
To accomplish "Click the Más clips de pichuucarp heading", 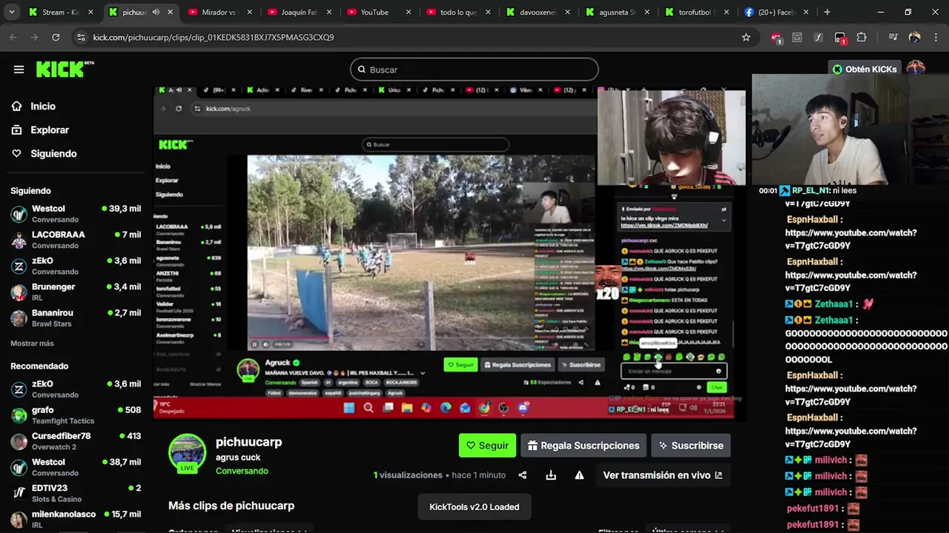I will [231, 506].
